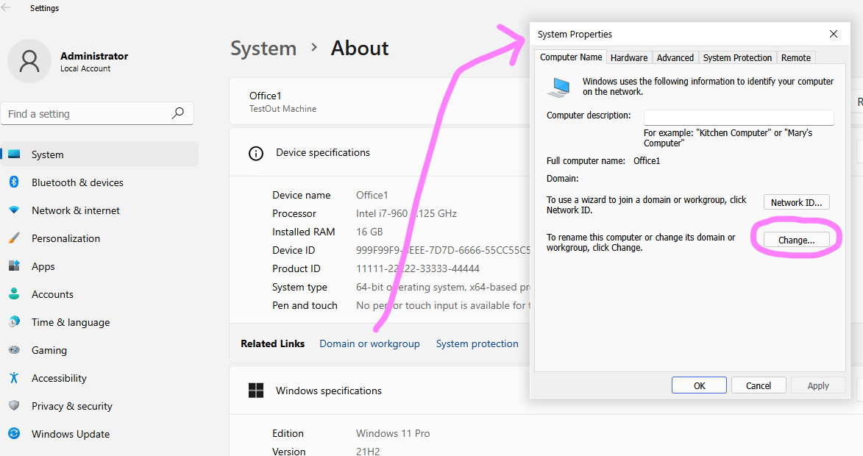
Task: Click the Apply button
Action: [818, 385]
